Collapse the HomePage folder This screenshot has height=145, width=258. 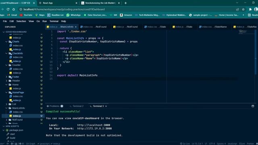pyautogui.click(x=6, y=92)
